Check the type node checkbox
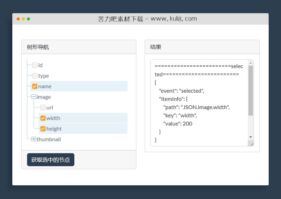 [x=35, y=76]
